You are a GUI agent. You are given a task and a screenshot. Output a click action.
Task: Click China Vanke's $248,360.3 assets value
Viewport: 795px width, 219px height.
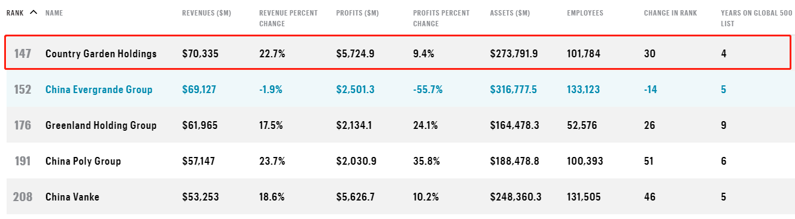pyautogui.click(x=514, y=197)
